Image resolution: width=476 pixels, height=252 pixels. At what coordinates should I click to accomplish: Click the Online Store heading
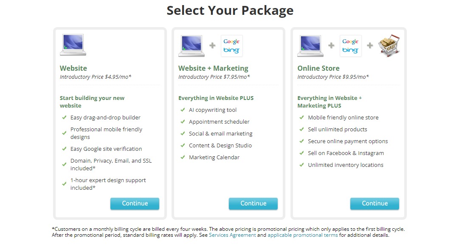point(318,68)
